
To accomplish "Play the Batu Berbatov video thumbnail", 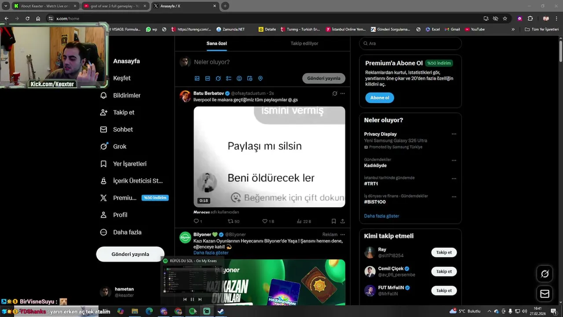I will pos(269,157).
